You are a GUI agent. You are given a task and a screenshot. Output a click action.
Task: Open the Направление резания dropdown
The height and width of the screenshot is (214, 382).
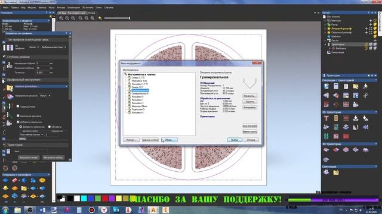click(x=45, y=96)
